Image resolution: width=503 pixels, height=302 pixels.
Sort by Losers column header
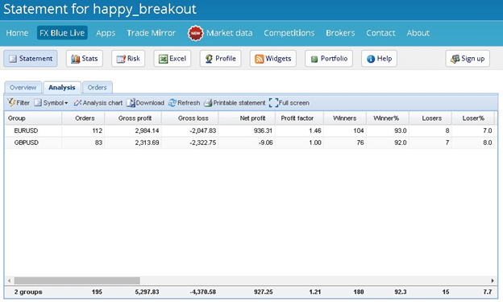click(430, 118)
